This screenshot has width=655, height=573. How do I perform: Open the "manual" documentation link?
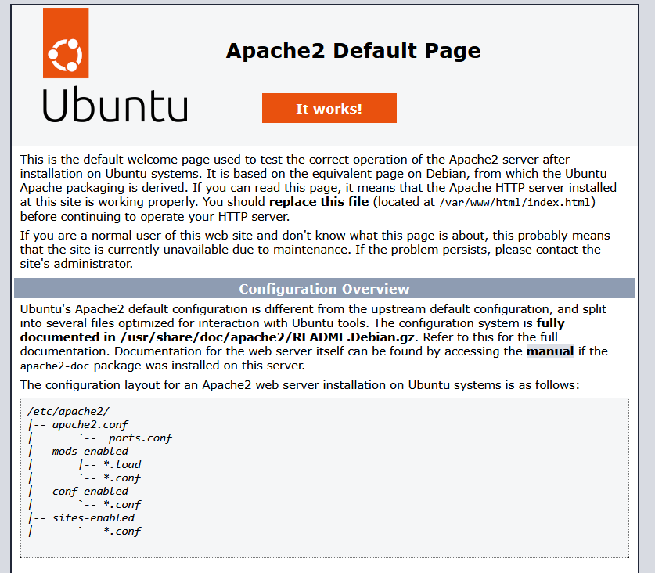pos(549,351)
